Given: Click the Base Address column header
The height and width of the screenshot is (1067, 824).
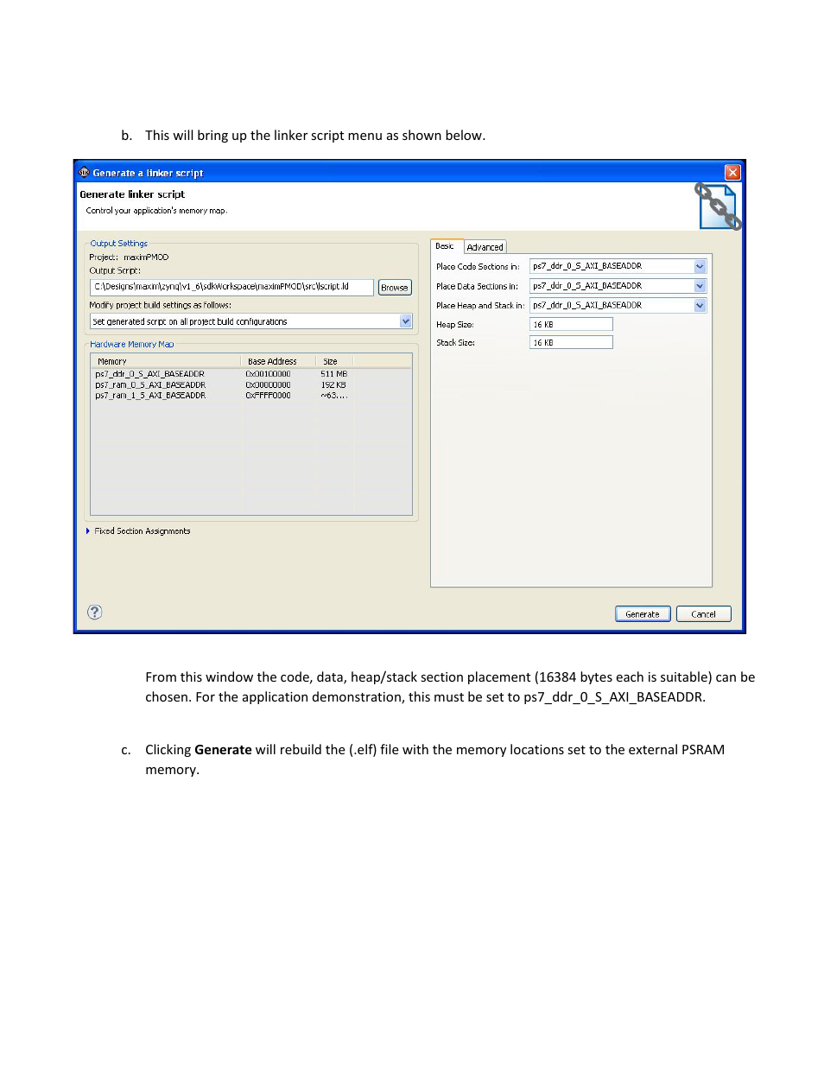Looking at the screenshot, I should 279,361.
